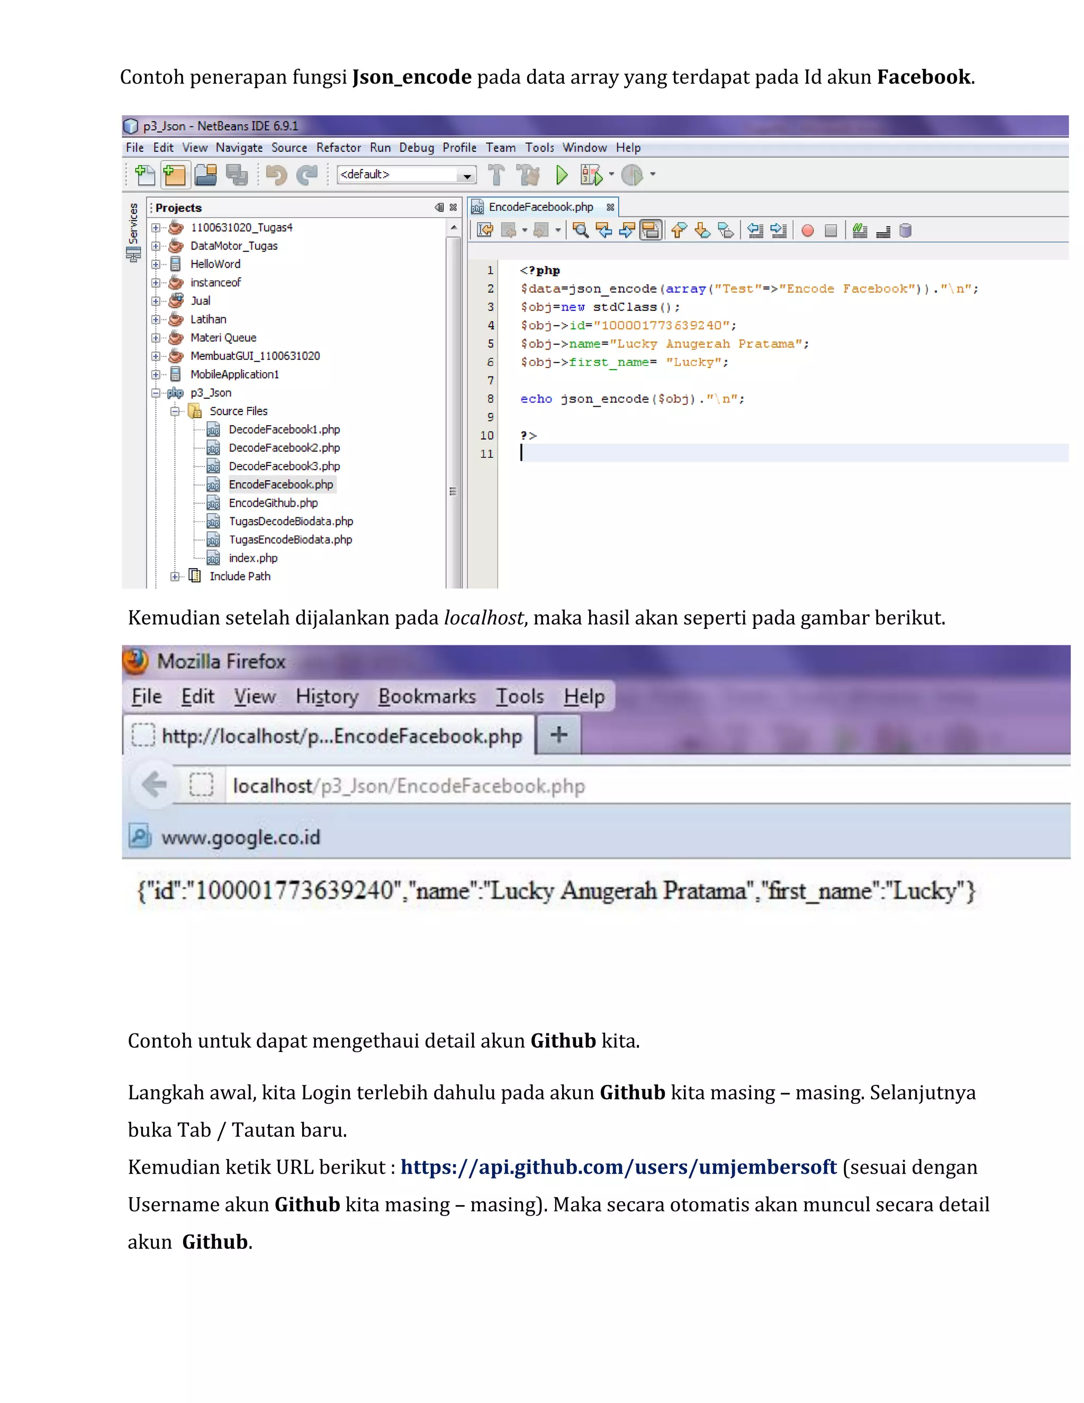Open the Services side tab

(x=133, y=232)
